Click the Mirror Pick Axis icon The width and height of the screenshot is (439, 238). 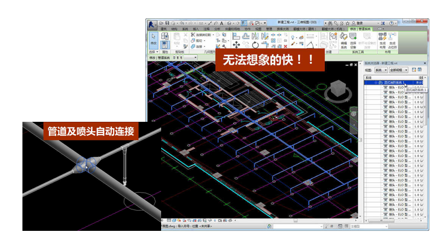255,36
